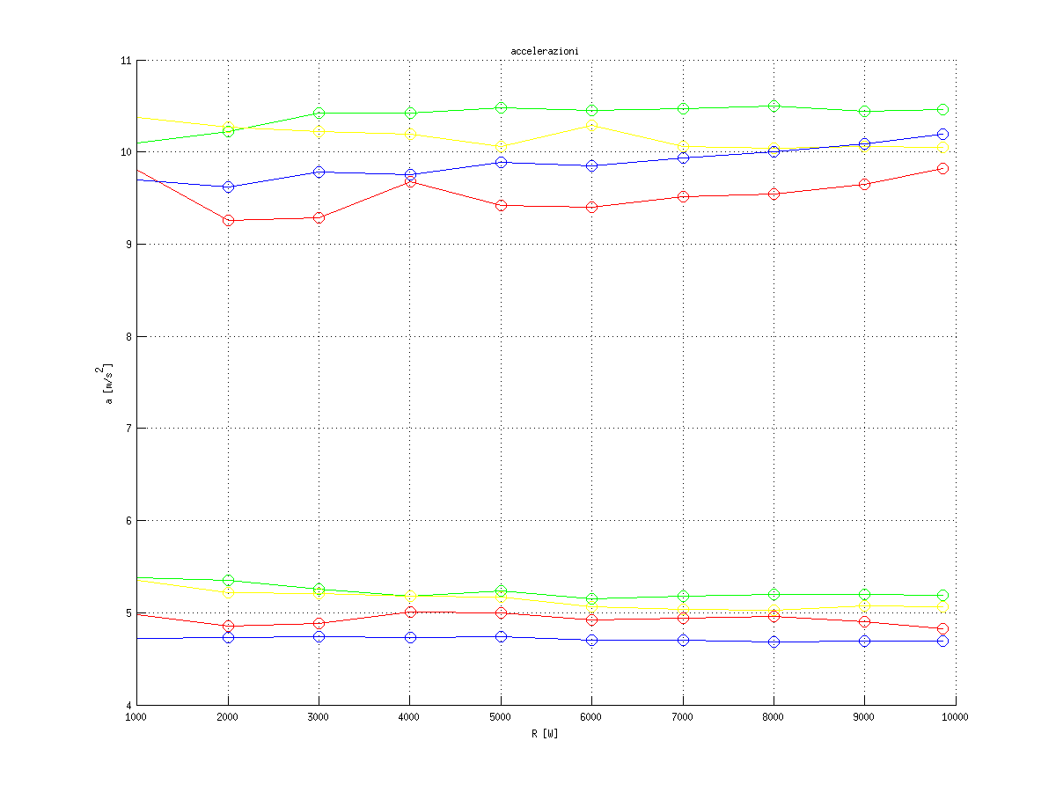Select upper green curve marker at R=5000

click(x=501, y=107)
